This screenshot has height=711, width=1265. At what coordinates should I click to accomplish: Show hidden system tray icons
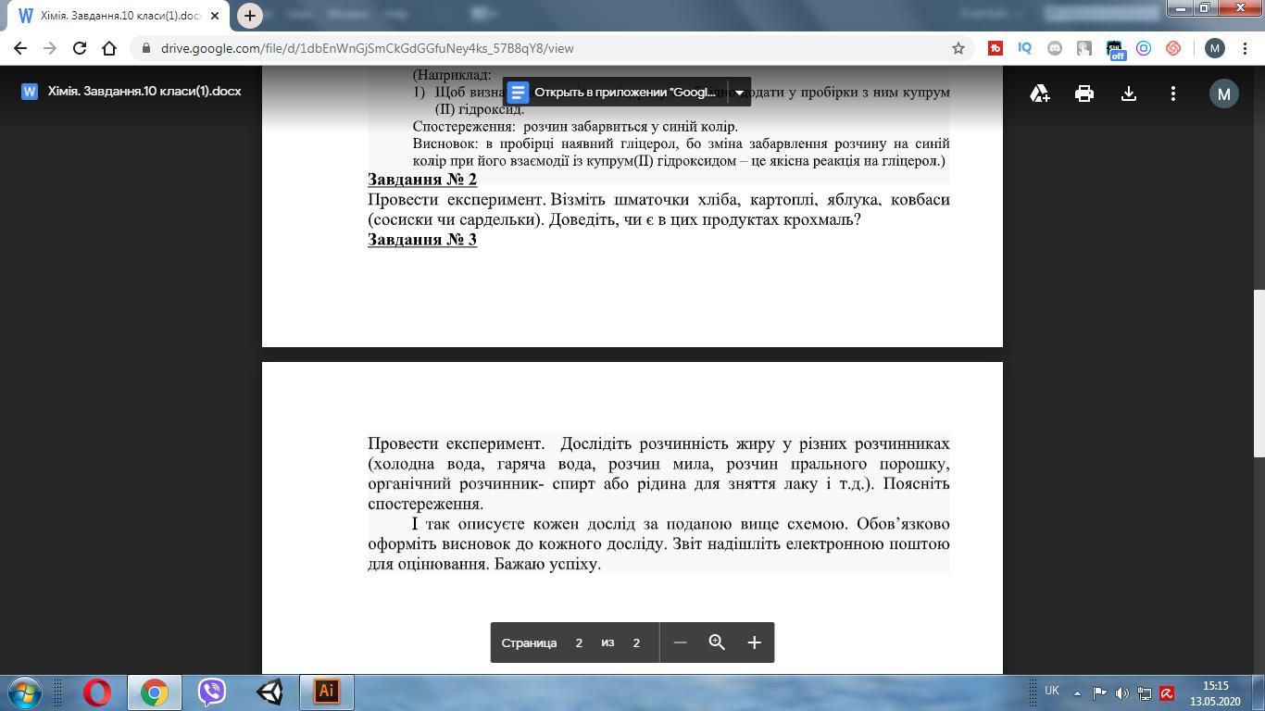click(x=1077, y=692)
